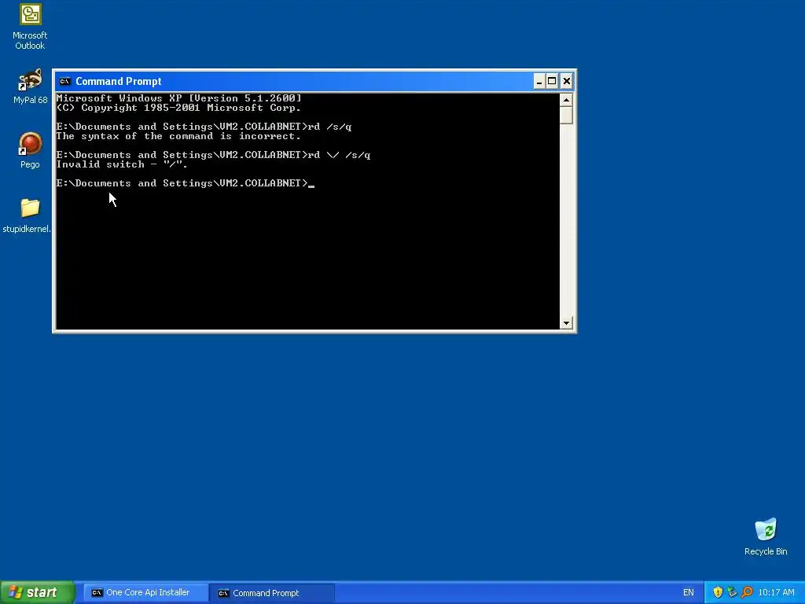Viewport: 805px width, 604px height.
Task: Select the stupidkernel folder on desktop
Action: (27, 215)
